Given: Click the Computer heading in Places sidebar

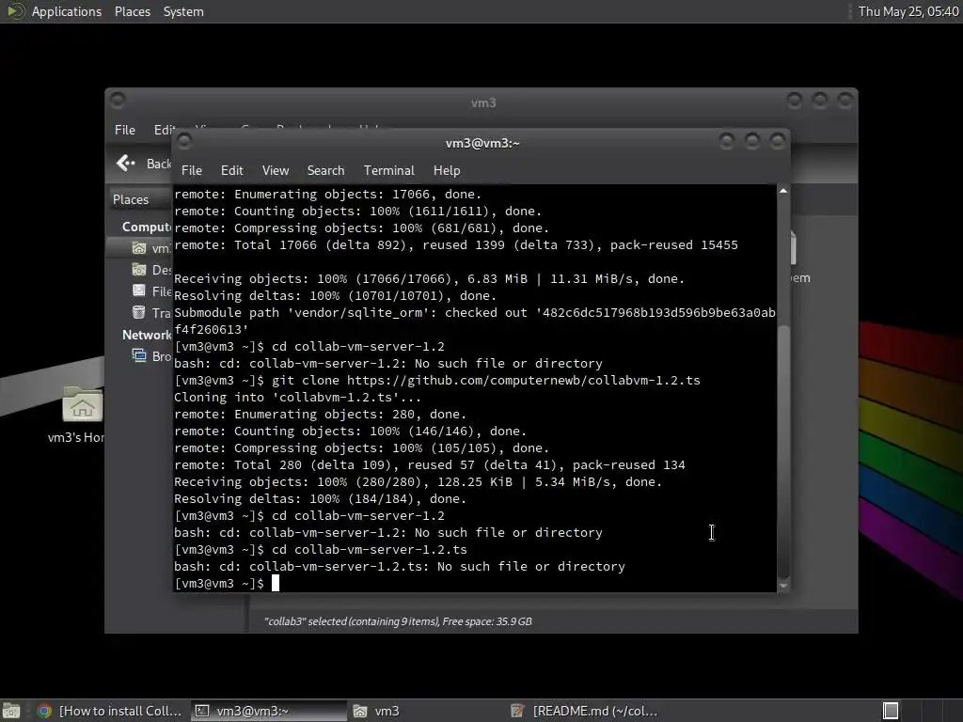Looking at the screenshot, I should pyautogui.click(x=146, y=228).
